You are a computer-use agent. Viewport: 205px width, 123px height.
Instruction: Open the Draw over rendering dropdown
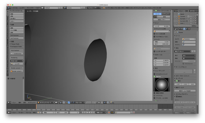(17, 61)
